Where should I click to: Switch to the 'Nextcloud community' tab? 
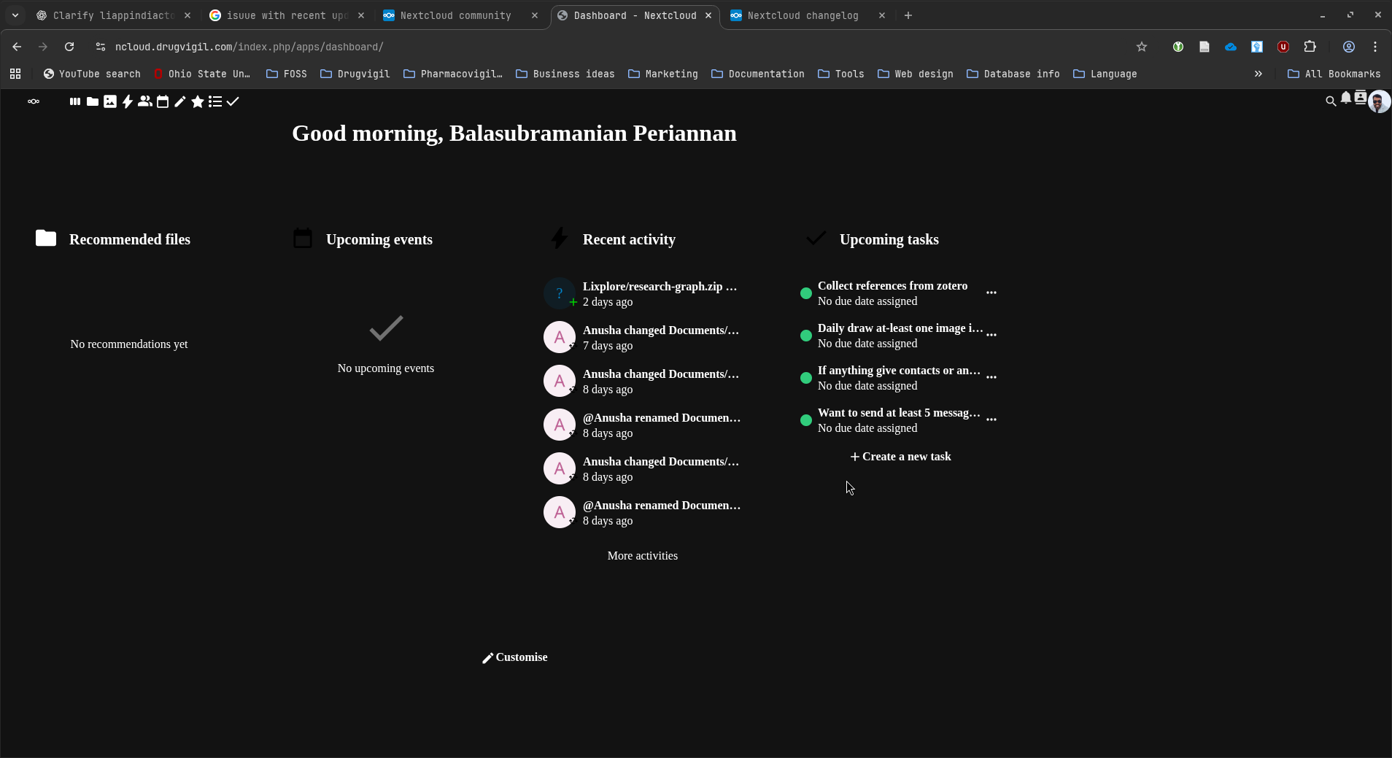455,15
